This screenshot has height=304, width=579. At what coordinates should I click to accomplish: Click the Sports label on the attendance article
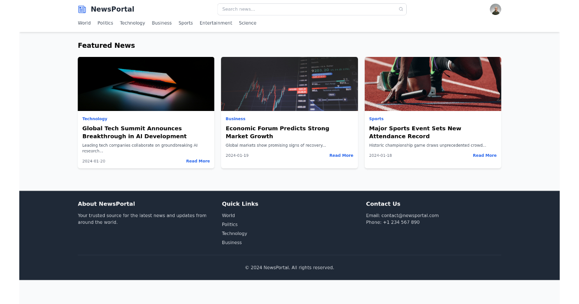tap(376, 119)
